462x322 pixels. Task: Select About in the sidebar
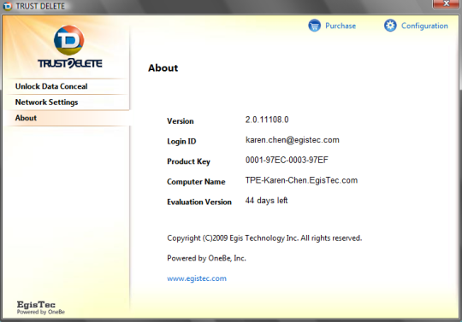point(67,118)
